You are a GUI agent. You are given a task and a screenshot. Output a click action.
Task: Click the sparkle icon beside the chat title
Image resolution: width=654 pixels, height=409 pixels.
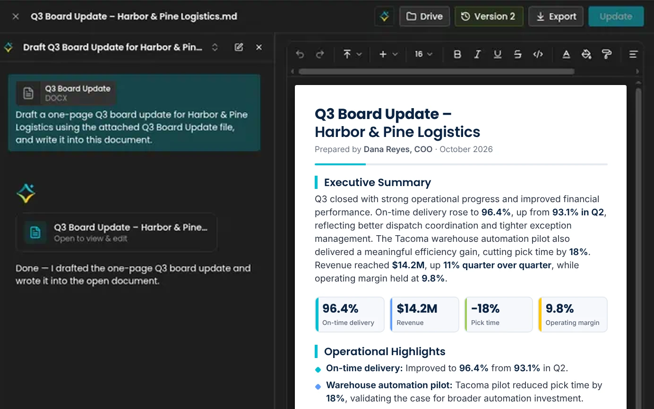[x=8, y=47]
